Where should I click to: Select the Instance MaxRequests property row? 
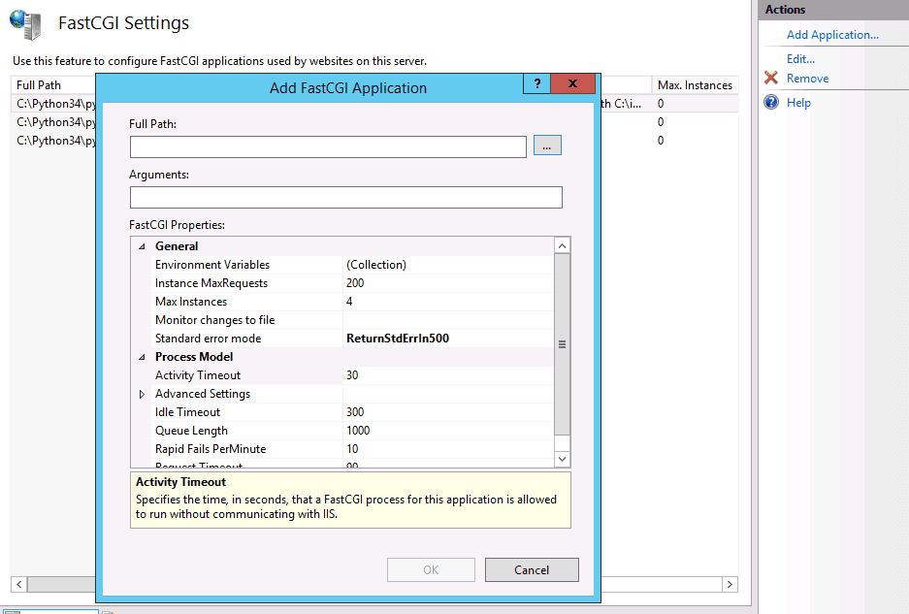[x=291, y=282]
